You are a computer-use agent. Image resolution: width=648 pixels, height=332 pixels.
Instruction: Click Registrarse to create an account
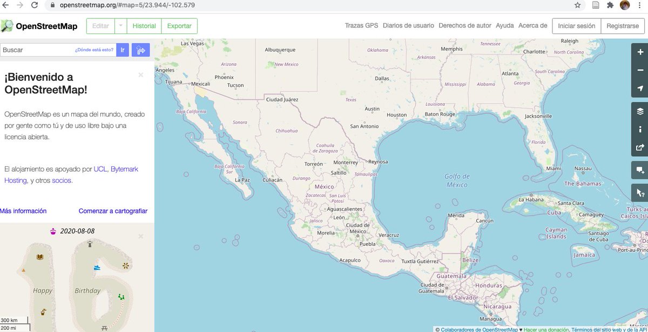623,25
